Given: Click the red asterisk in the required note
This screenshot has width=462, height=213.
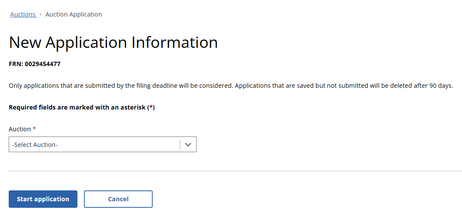Looking at the screenshot, I should click(x=151, y=107).
